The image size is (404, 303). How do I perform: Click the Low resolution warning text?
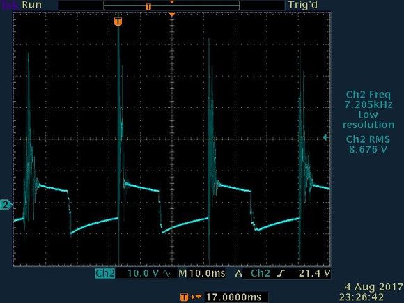point(368,120)
